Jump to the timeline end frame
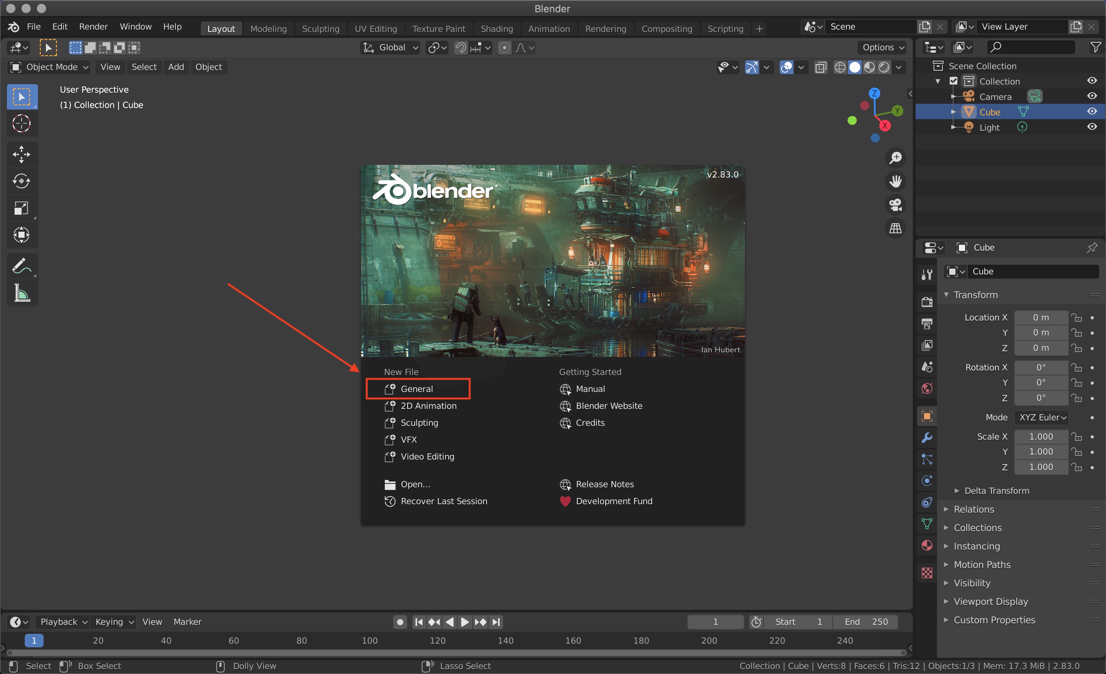 pos(496,622)
